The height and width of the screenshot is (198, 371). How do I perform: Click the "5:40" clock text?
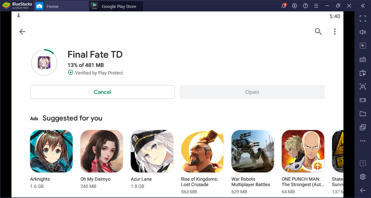335,16
